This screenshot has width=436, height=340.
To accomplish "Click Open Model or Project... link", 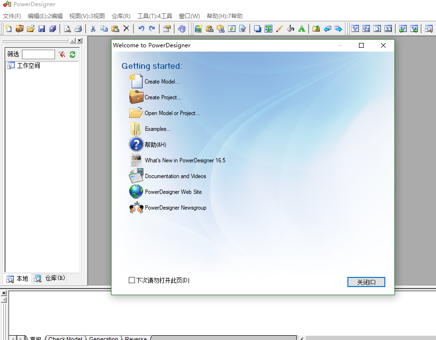I will point(172,113).
